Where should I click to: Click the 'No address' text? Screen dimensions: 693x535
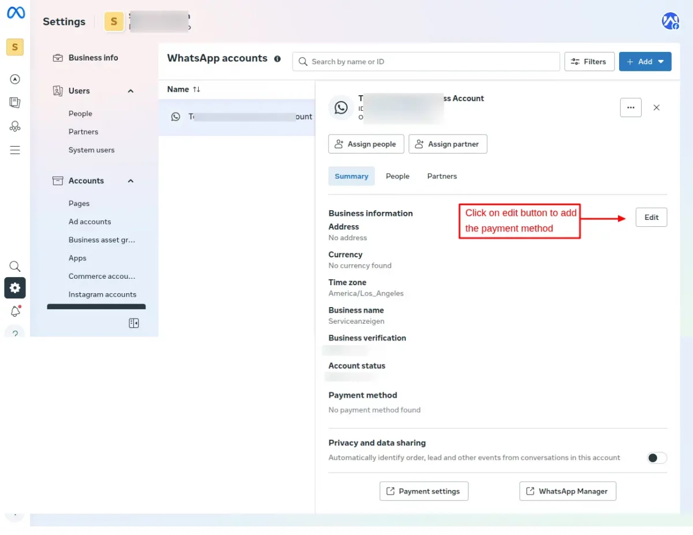348,238
